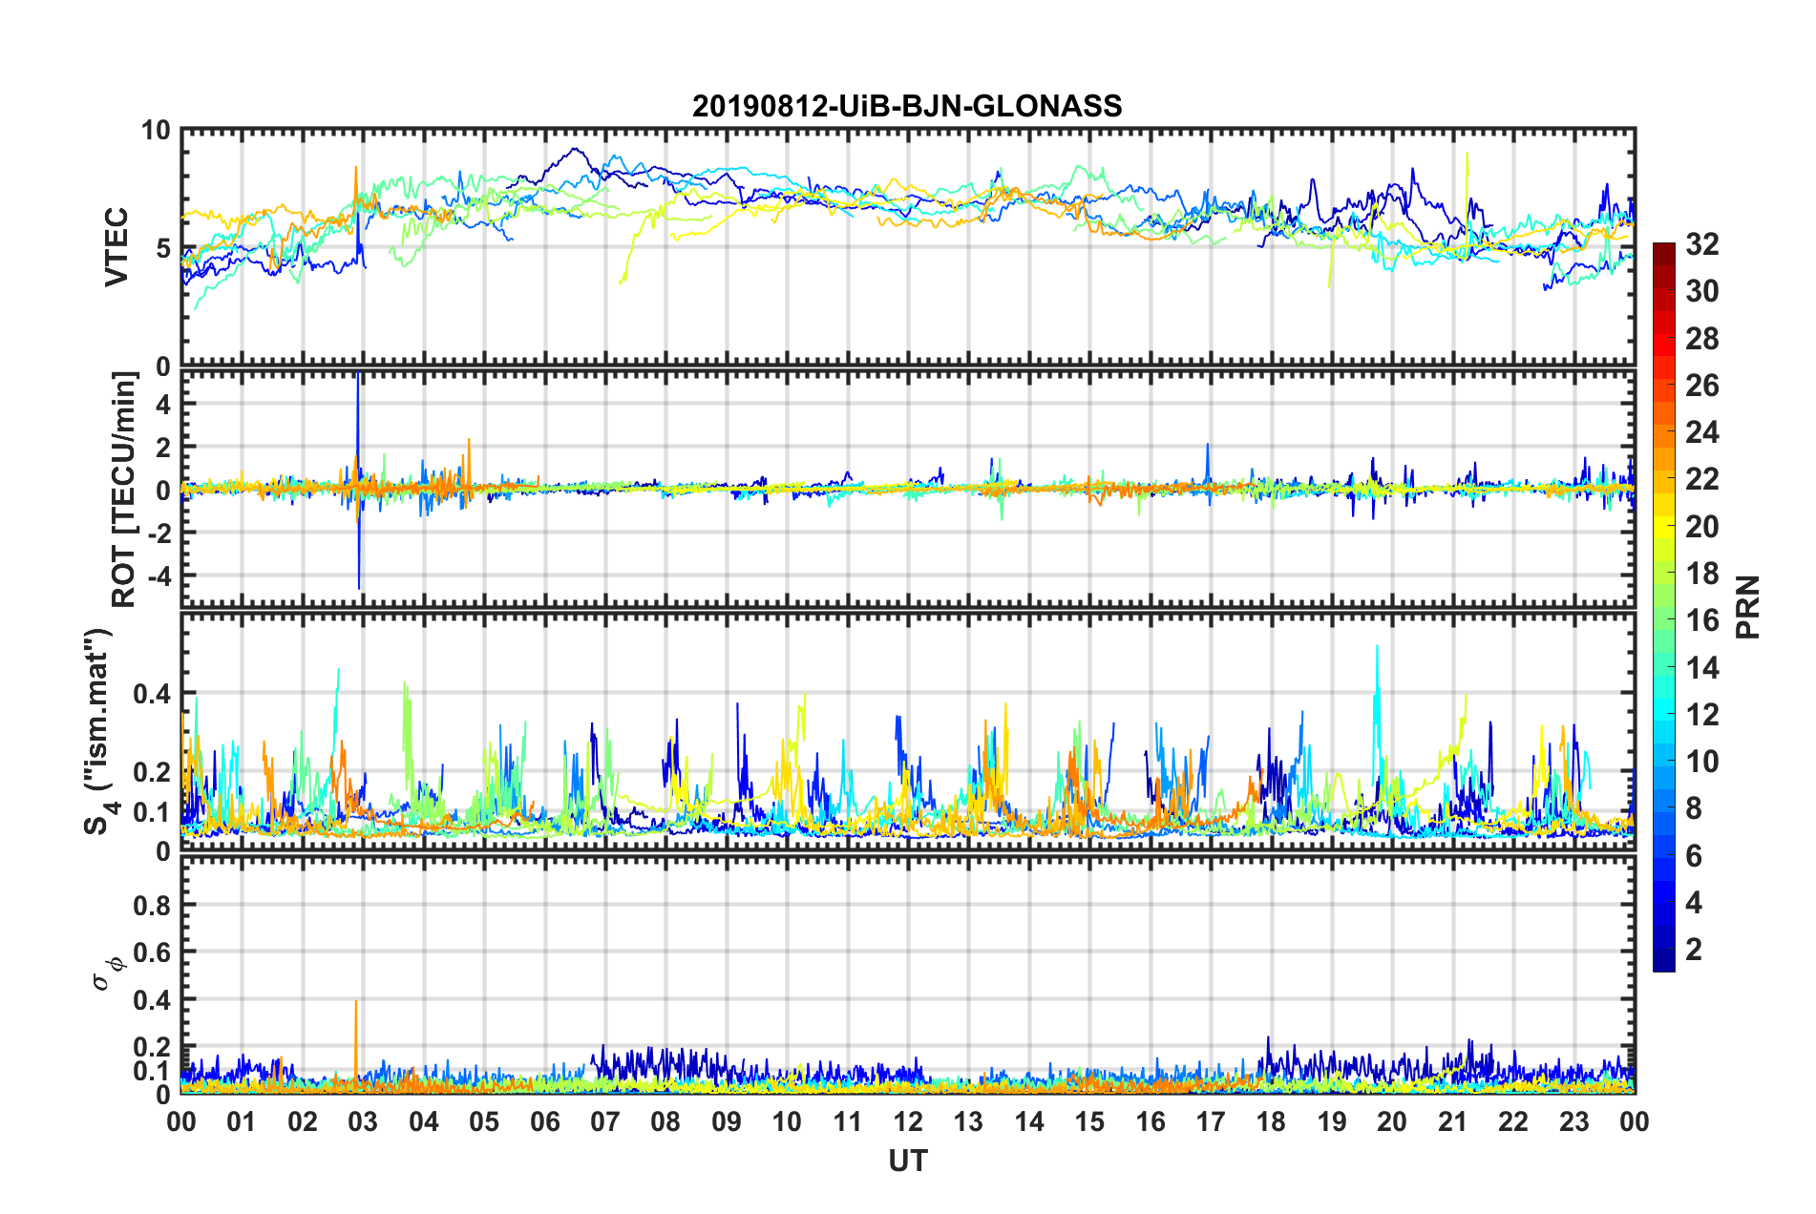Select the ROT panel y-tick label -4
This screenshot has width=1816, height=1214.
(x=158, y=576)
